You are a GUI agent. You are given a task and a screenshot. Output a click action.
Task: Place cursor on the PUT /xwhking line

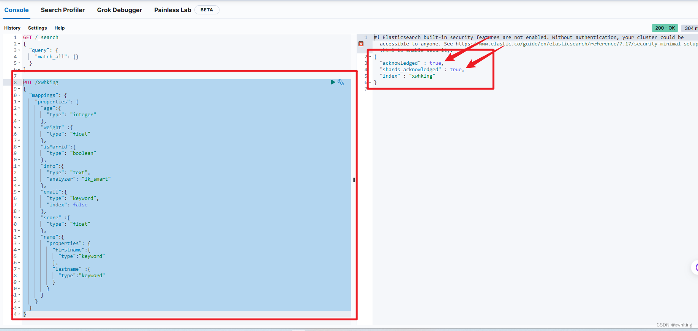pos(41,83)
